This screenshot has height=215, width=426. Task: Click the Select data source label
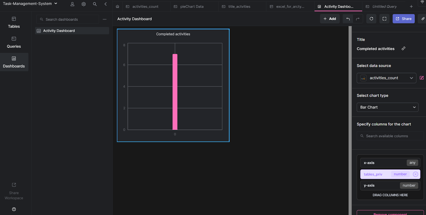(x=374, y=66)
